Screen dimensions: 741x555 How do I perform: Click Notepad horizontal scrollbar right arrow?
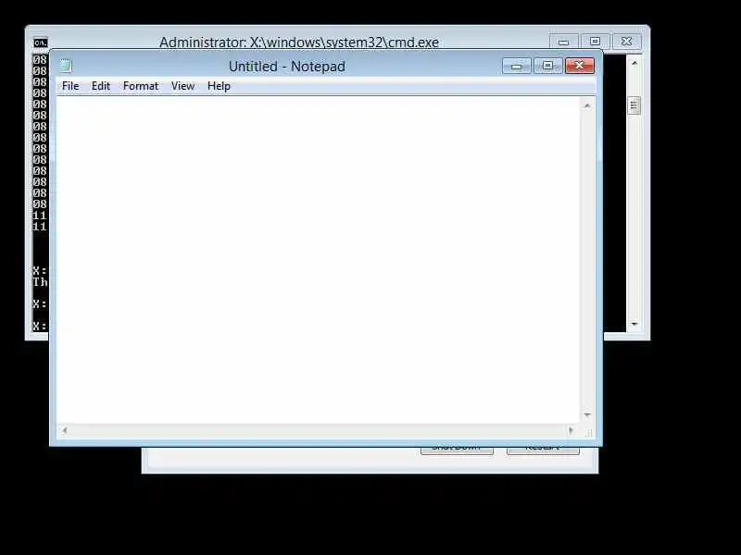(x=571, y=430)
